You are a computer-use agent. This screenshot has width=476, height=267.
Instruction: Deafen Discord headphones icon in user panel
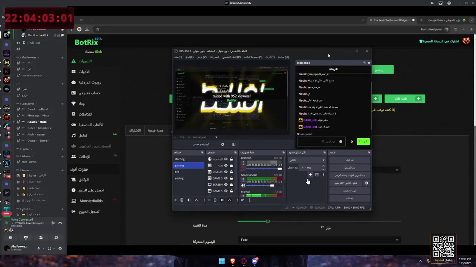point(49,248)
